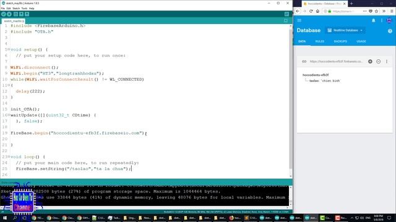396x222 pixels.
Task: Open Firebase header overflow menu
Action: 381,20
